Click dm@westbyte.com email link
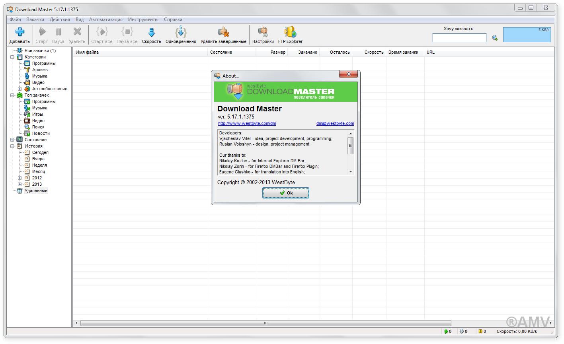The height and width of the screenshot is (344, 564). coord(335,123)
